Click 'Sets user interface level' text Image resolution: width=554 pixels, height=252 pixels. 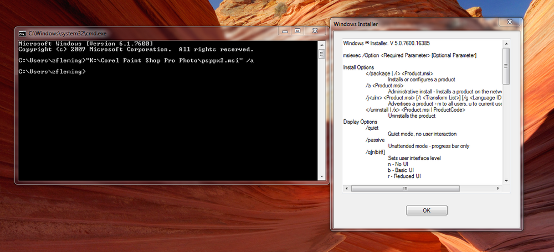coord(414,158)
